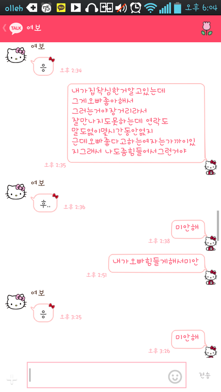Tap the message input field
221x392 pixels.
click(x=106, y=375)
